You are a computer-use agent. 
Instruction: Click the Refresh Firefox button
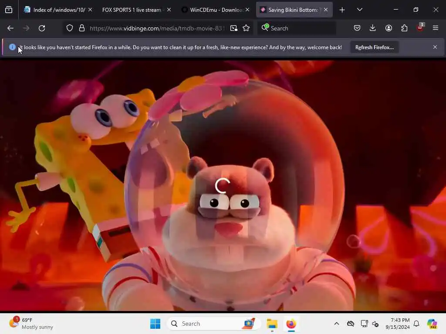click(374, 47)
